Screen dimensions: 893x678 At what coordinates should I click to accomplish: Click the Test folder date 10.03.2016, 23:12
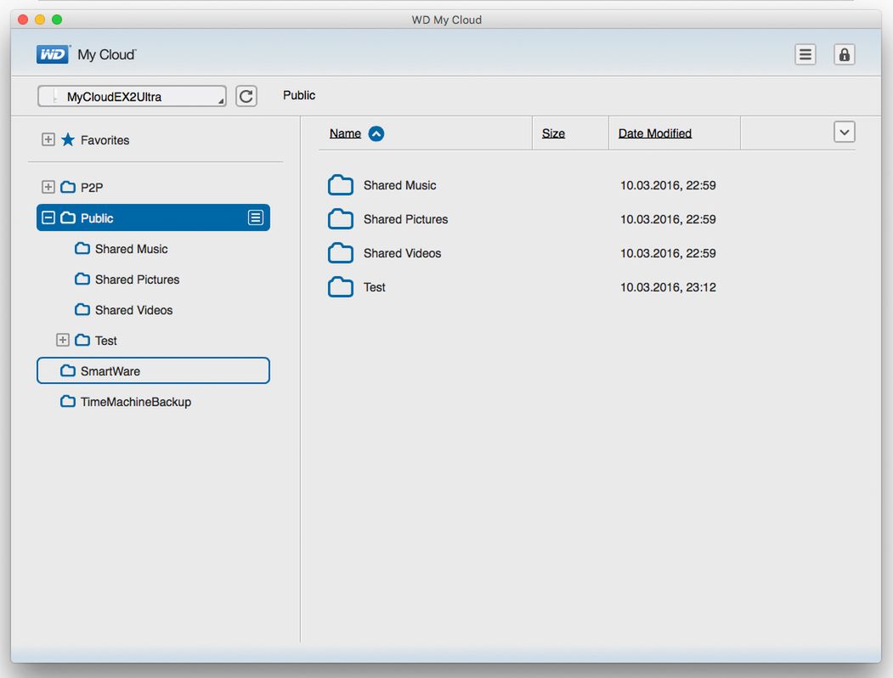click(668, 287)
